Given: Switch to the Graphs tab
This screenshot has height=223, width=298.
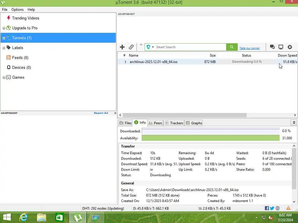Looking at the screenshot, I should 194,123.
